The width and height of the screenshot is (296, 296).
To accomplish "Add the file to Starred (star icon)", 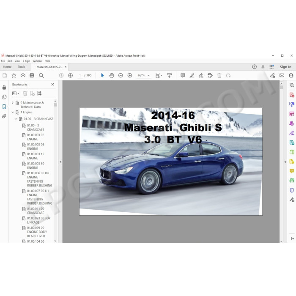I will tap(14, 76).
